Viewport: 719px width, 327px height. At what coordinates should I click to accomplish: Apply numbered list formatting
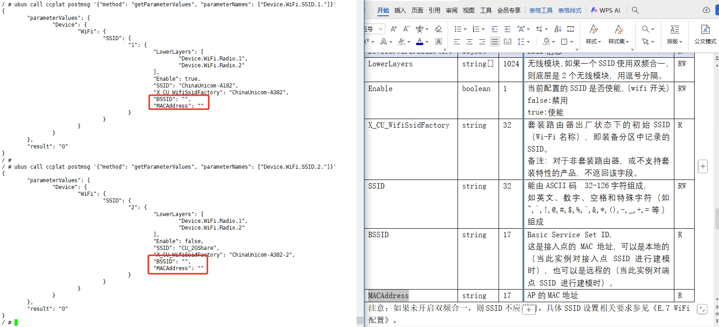click(476, 29)
